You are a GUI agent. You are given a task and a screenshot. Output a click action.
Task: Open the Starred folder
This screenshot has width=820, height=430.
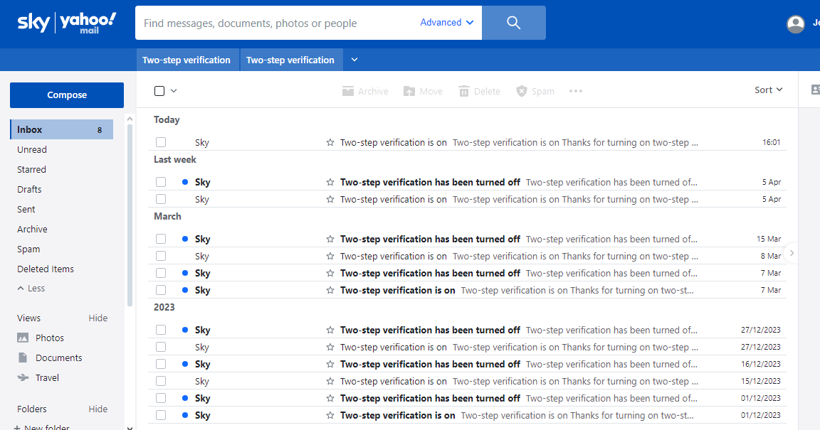[x=31, y=169]
